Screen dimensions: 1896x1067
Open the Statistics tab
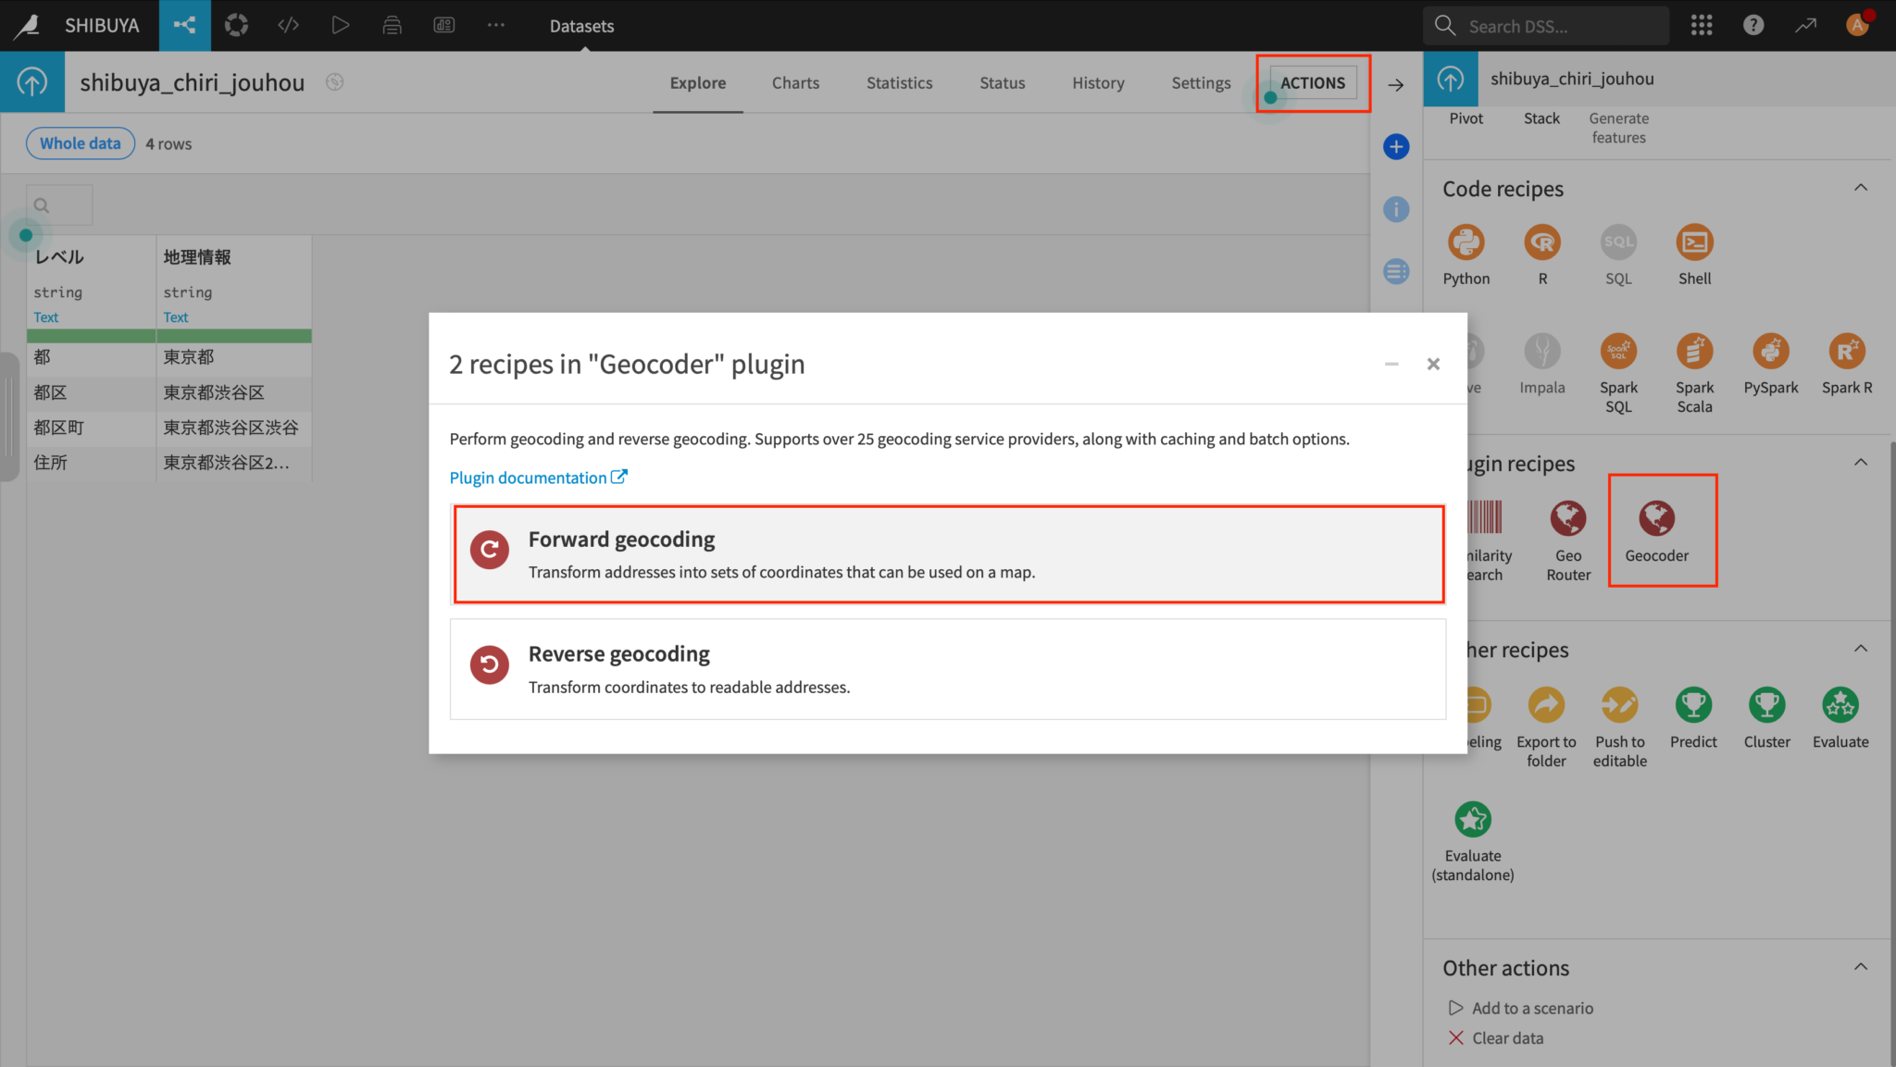(899, 83)
